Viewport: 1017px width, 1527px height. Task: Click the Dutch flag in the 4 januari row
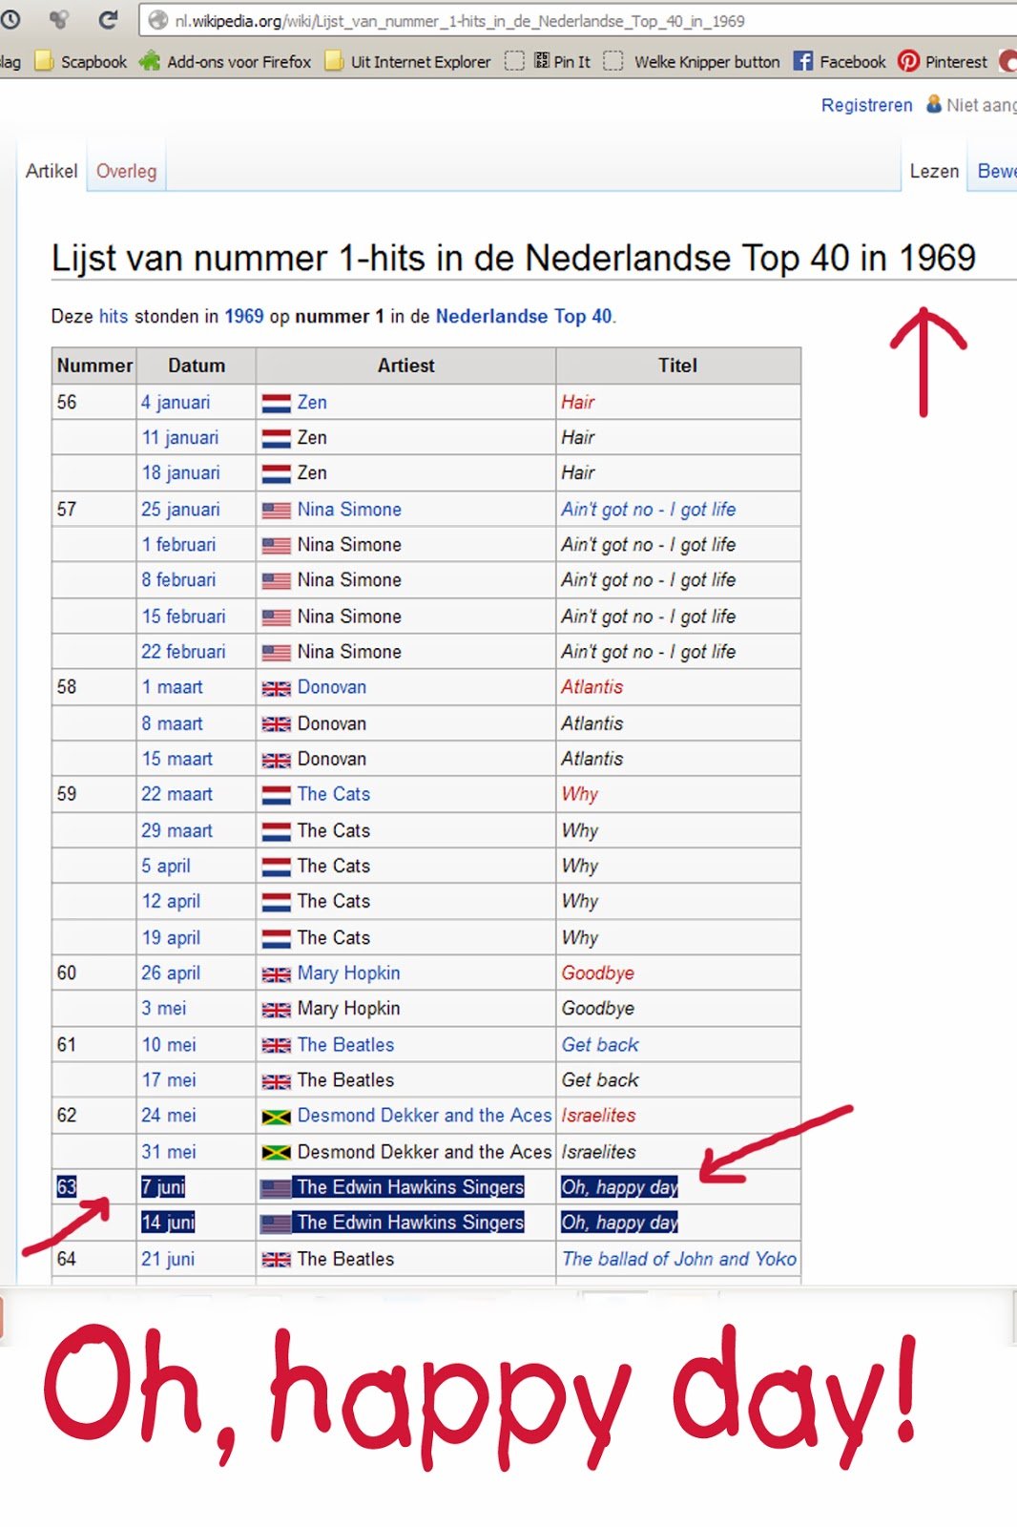tap(276, 404)
